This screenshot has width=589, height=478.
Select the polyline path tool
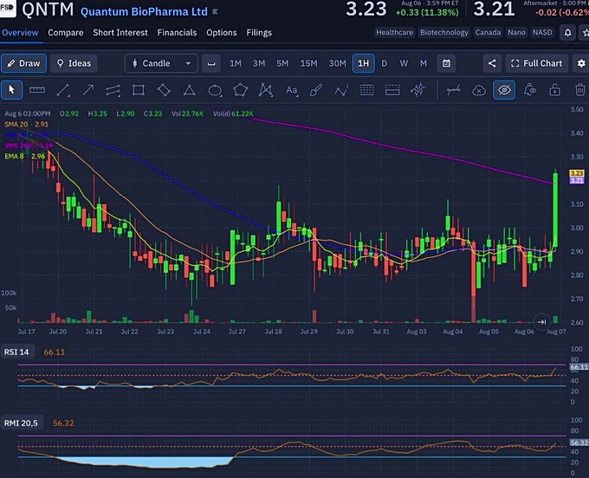coord(341,90)
